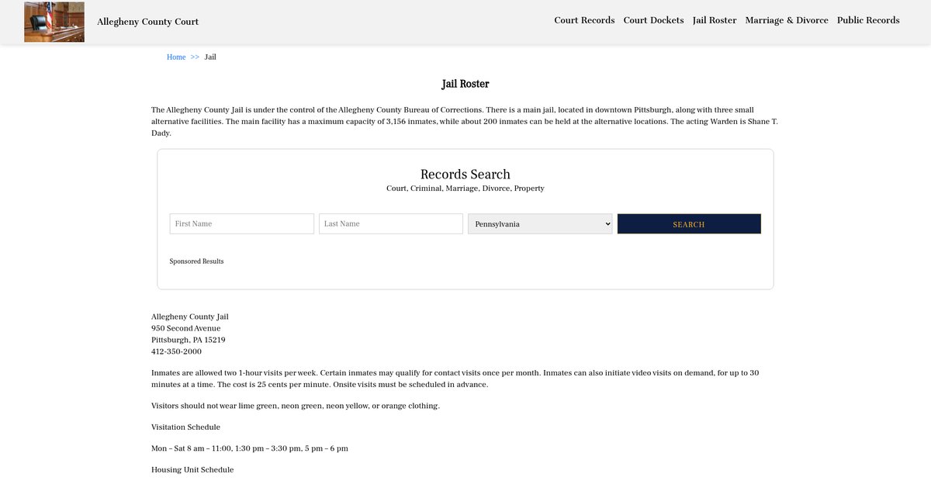
Task: Click the Sponsored Results label
Action: (196, 261)
